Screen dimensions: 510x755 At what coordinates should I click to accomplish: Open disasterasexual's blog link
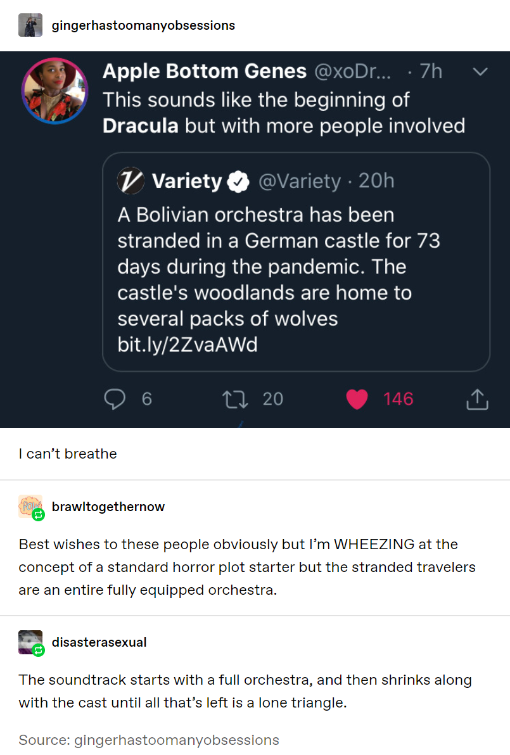(x=99, y=642)
